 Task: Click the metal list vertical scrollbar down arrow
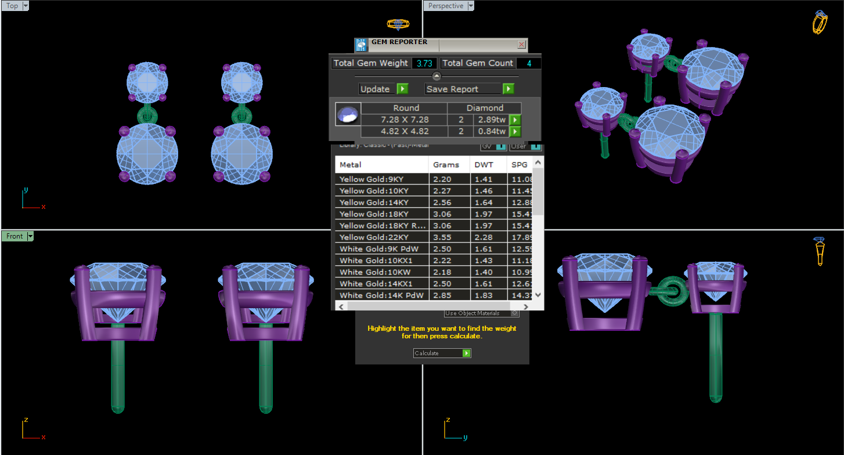pyautogui.click(x=538, y=295)
